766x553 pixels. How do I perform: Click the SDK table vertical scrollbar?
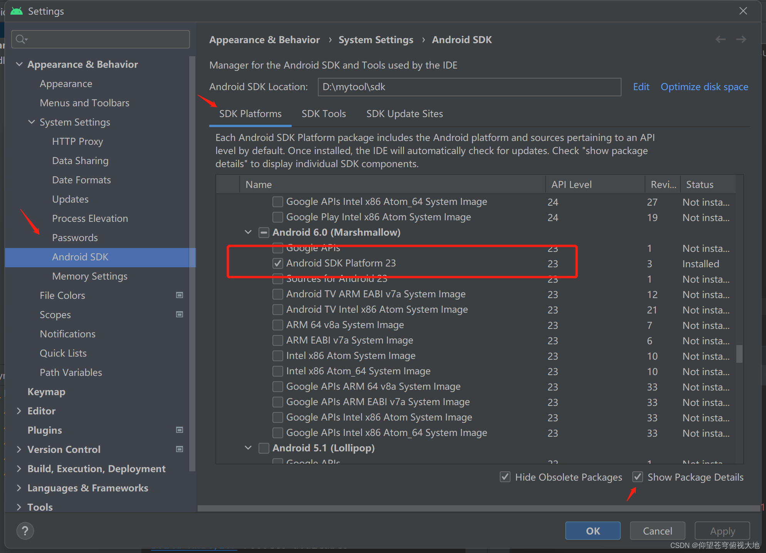pyautogui.click(x=739, y=354)
